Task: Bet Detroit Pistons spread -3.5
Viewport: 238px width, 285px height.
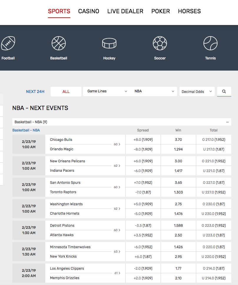Action: click(143, 225)
